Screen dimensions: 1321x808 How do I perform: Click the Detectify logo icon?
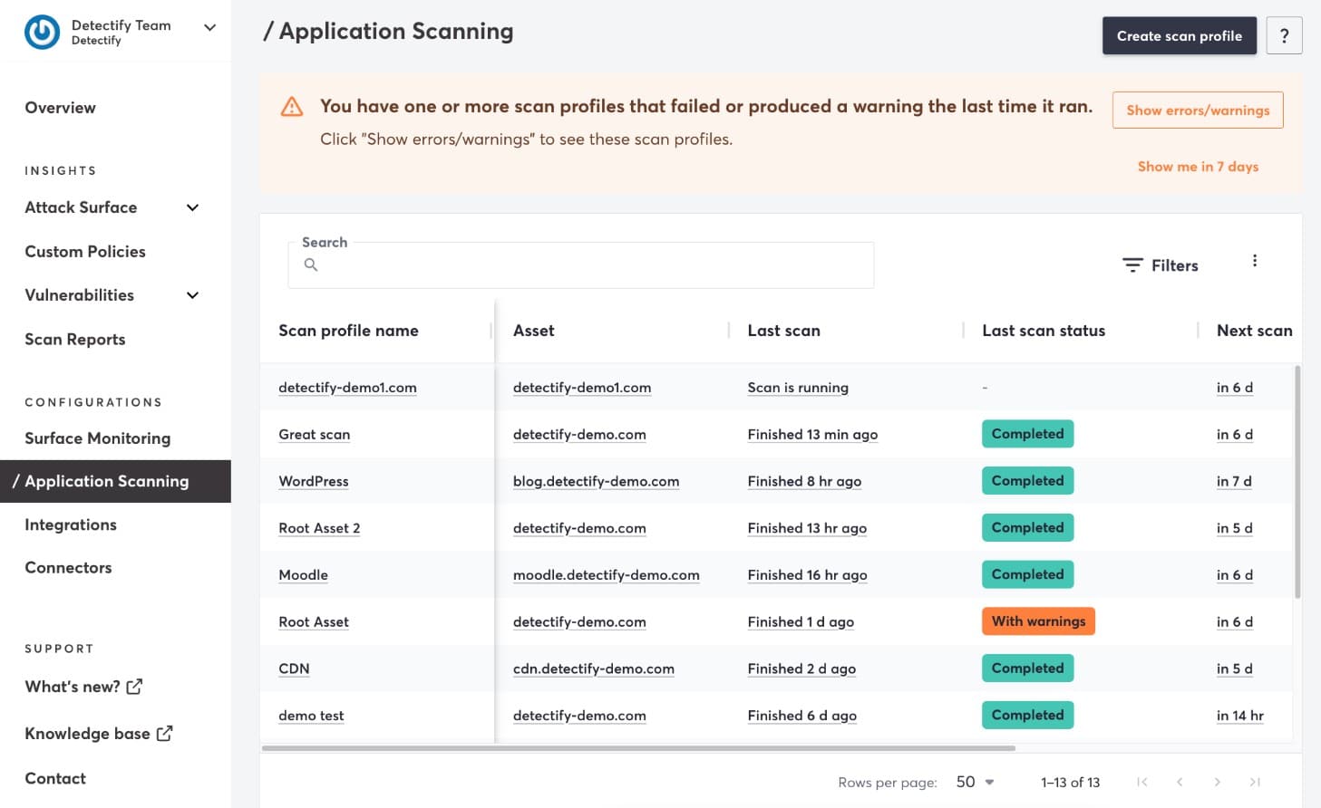point(42,32)
